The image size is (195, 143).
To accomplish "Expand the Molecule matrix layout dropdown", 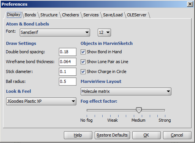I will coord(126,91).
